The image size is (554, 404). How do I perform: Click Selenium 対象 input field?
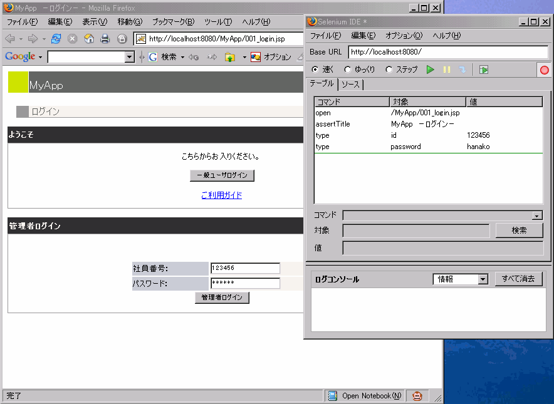(x=416, y=230)
